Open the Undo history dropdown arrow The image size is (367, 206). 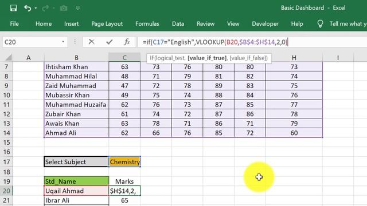click(36, 8)
